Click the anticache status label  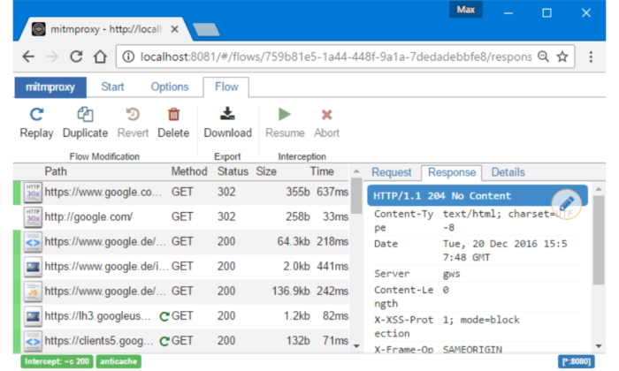point(118,361)
